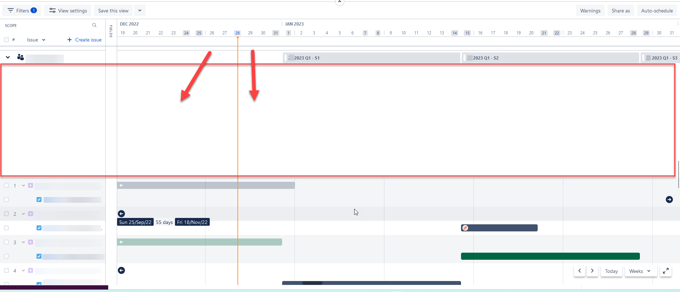The image size is (680, 292).
Task: Click Create issue link
Action: coord(84,40)
